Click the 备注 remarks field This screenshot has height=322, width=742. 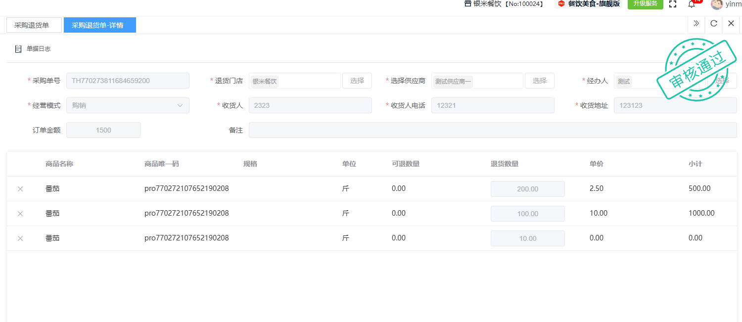click(492, 130)
